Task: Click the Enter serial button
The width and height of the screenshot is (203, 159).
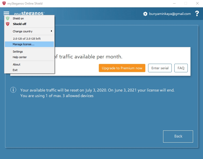Action: pyautogui.click(x=160, y=68)
